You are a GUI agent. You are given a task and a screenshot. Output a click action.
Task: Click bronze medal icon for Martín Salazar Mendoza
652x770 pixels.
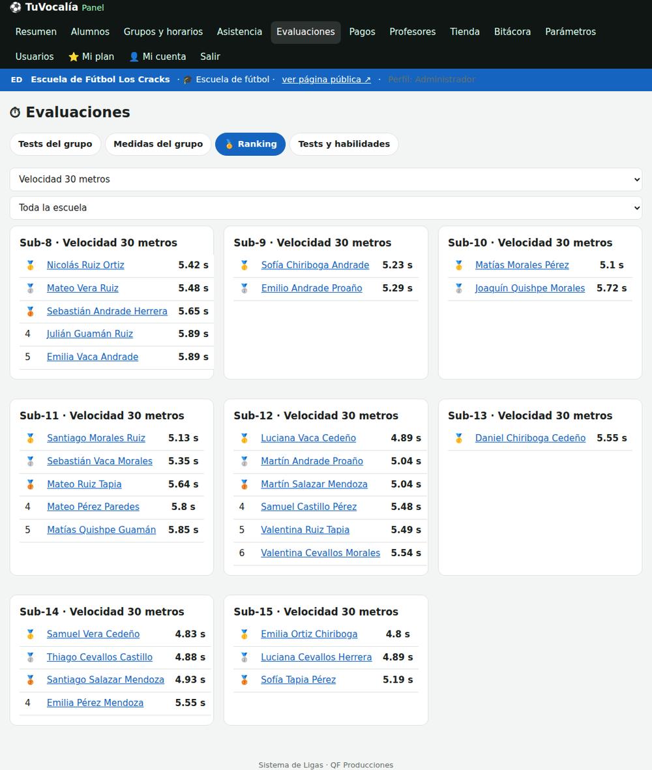(x=244, y=484)
